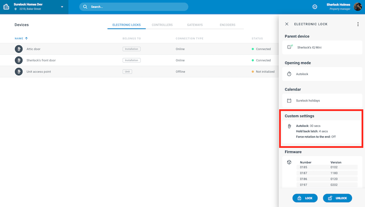
Task: Click the Autolock timer icon
Action: point(289,74)
